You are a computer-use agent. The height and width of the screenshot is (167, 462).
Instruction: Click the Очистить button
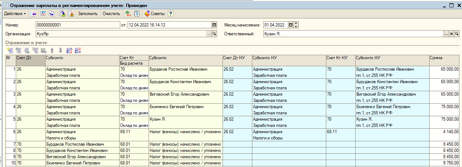click(111, 14)
